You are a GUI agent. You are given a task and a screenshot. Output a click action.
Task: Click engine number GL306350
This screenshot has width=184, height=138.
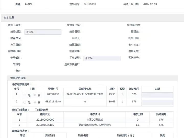(90, 4)
